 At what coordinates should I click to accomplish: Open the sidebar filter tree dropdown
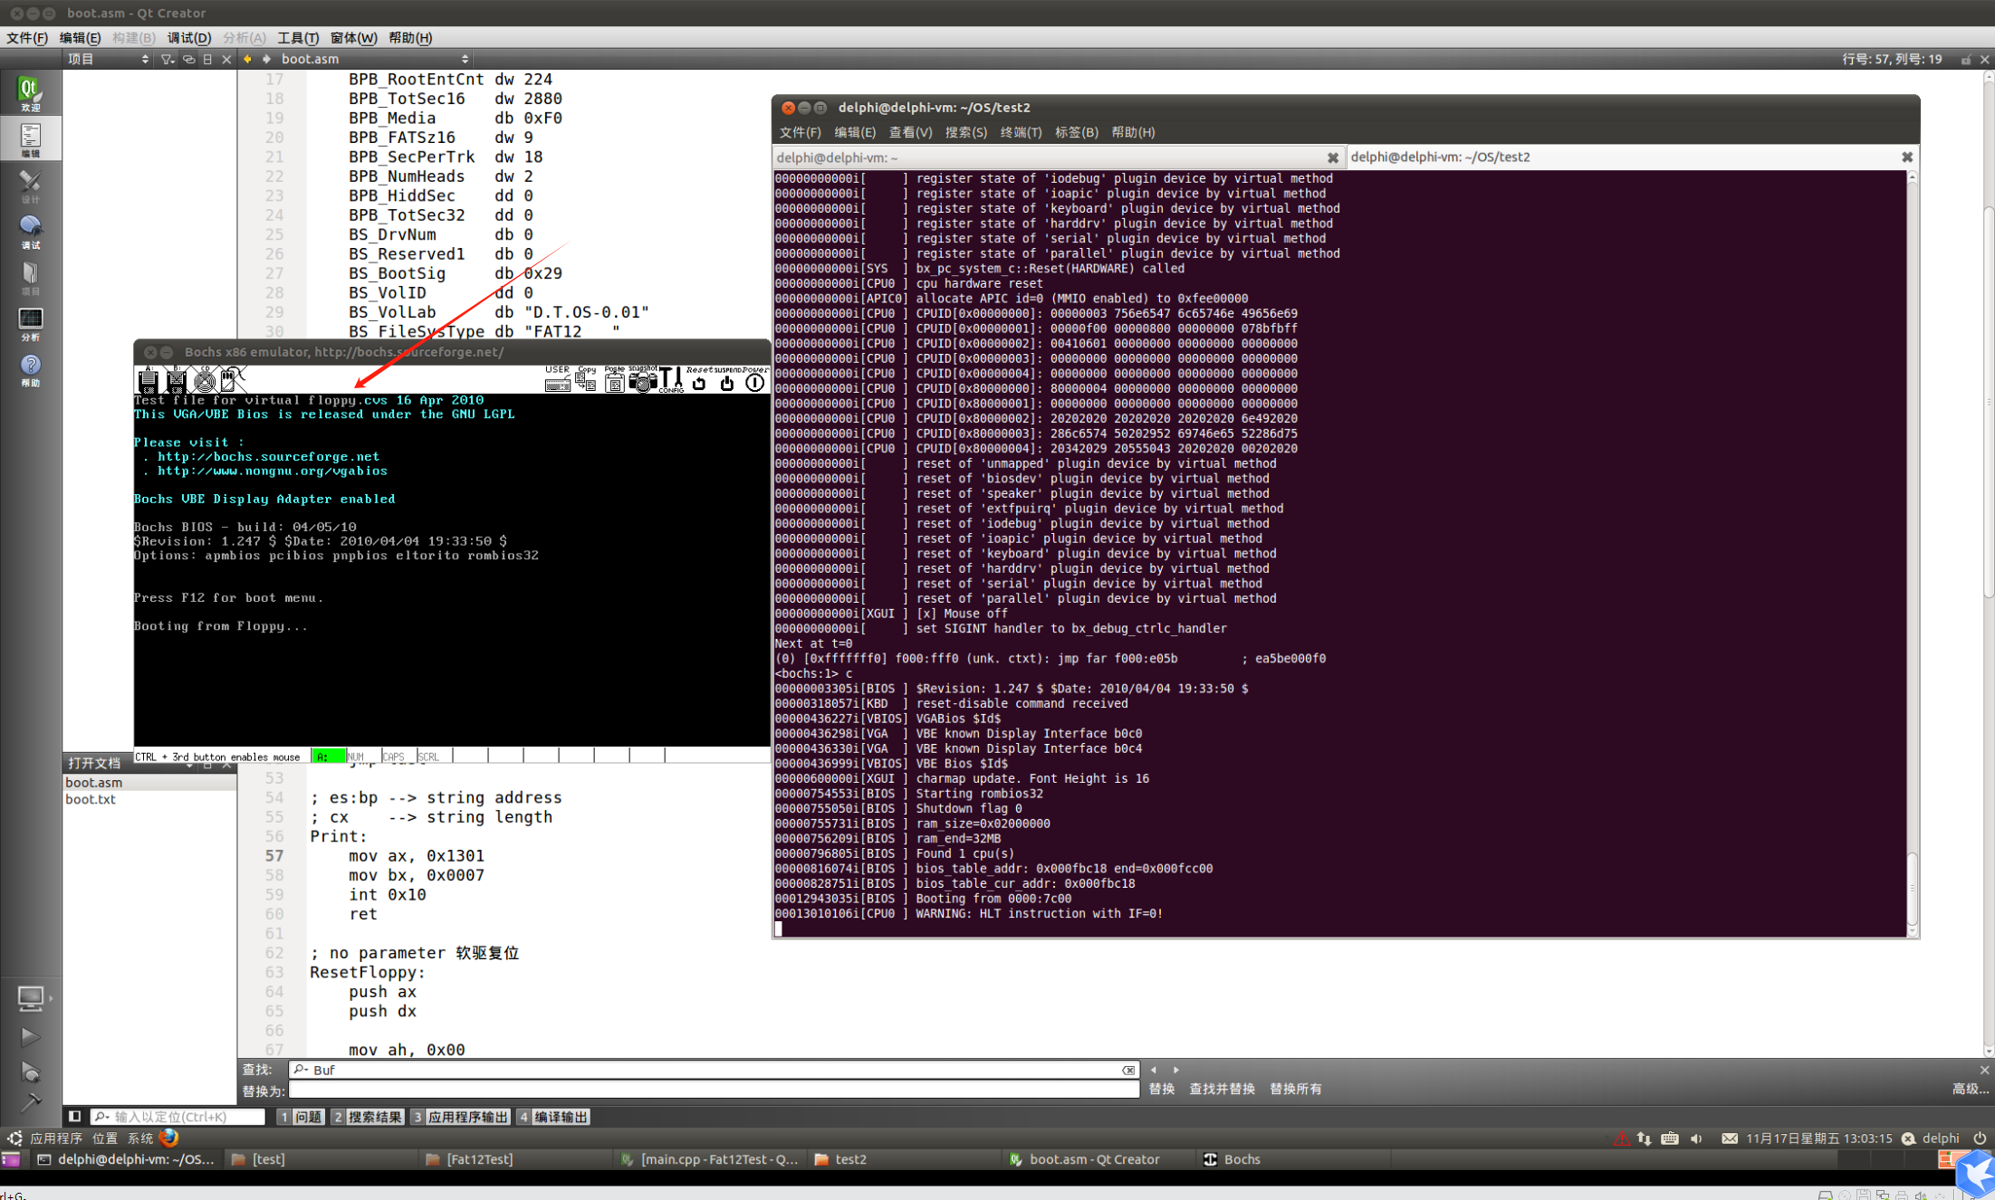(x=167, y=59)
